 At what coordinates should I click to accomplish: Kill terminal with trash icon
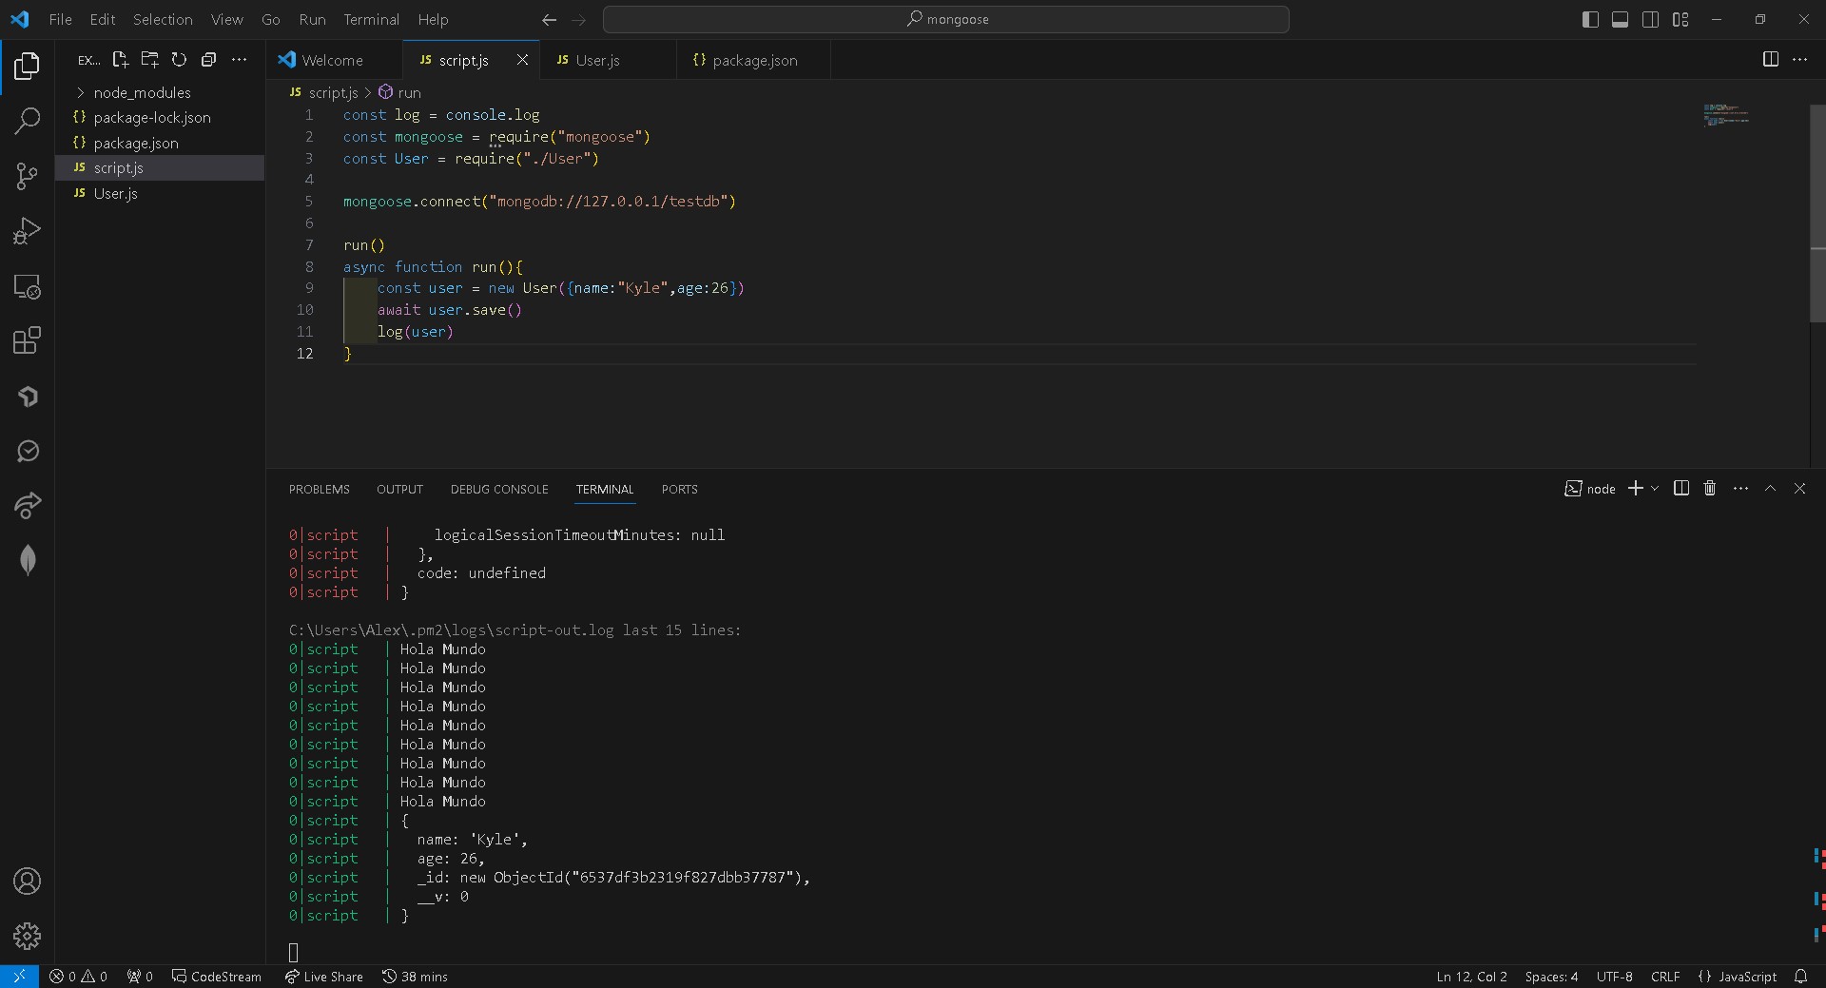(1709, 489)
